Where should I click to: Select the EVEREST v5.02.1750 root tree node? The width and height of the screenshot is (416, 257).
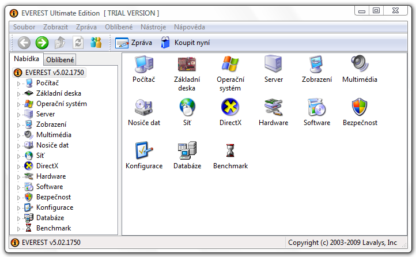click(x=50, y=73)
